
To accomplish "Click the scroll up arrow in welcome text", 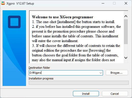I will click(x=126, y=16).
